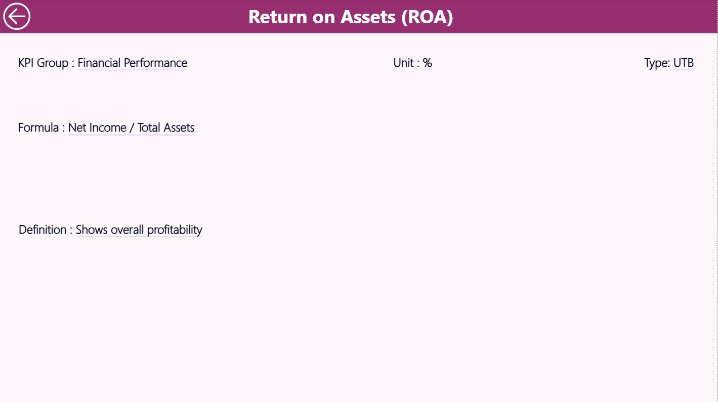Edit the Definition text Shows overall profitability
Image resolution: width=718 pixels, height=402 pixels.
[138, 229]
